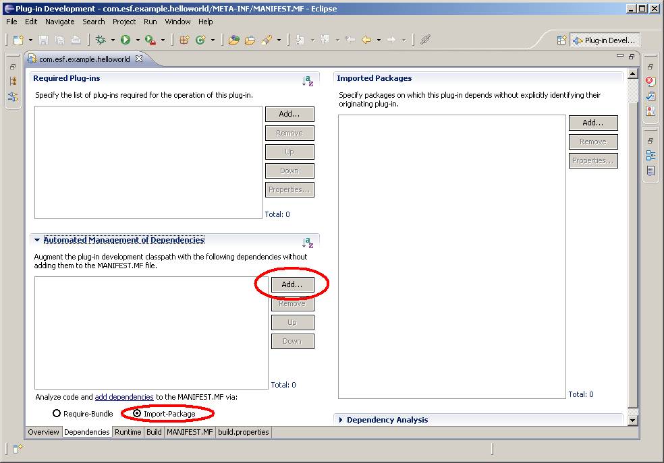
Task: Open the New Java Class dropdown arrow
Action: pyautogui.click(x=213, y=40)
